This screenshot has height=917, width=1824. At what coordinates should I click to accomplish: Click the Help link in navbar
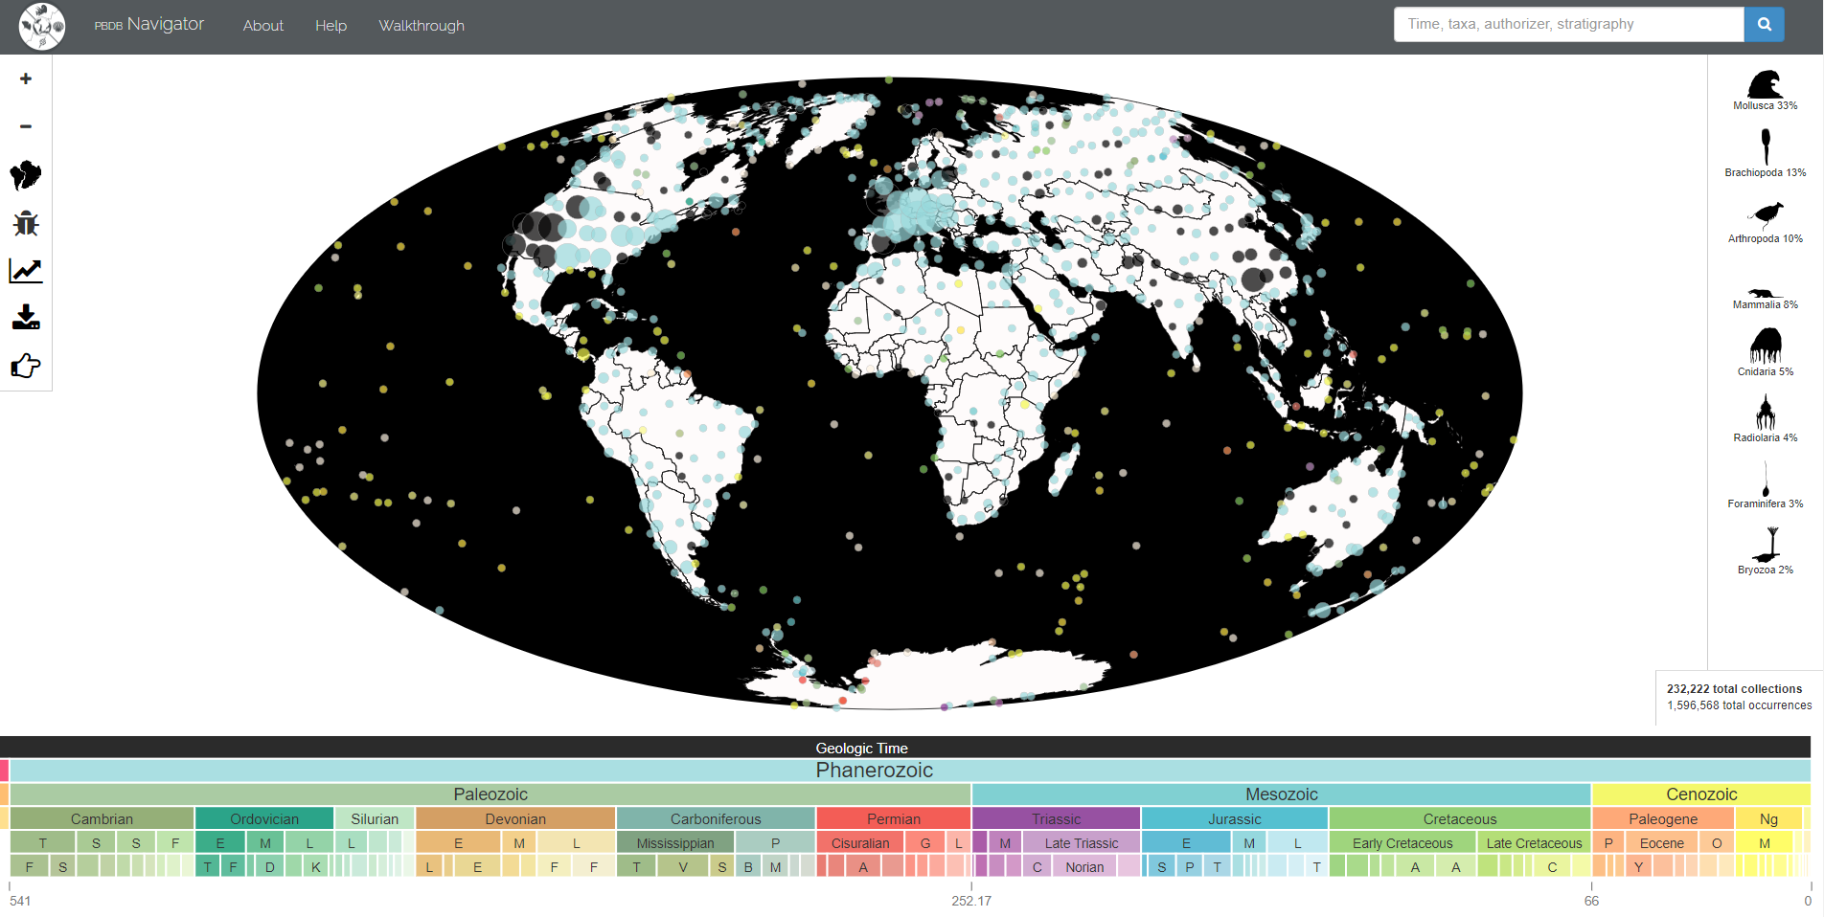[331, 26]
